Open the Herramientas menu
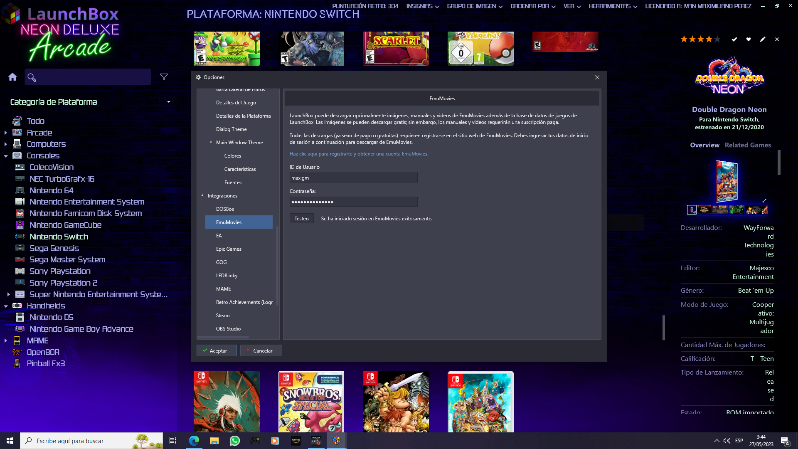Screen dimensions: 798x449 (x=613, y=6)
